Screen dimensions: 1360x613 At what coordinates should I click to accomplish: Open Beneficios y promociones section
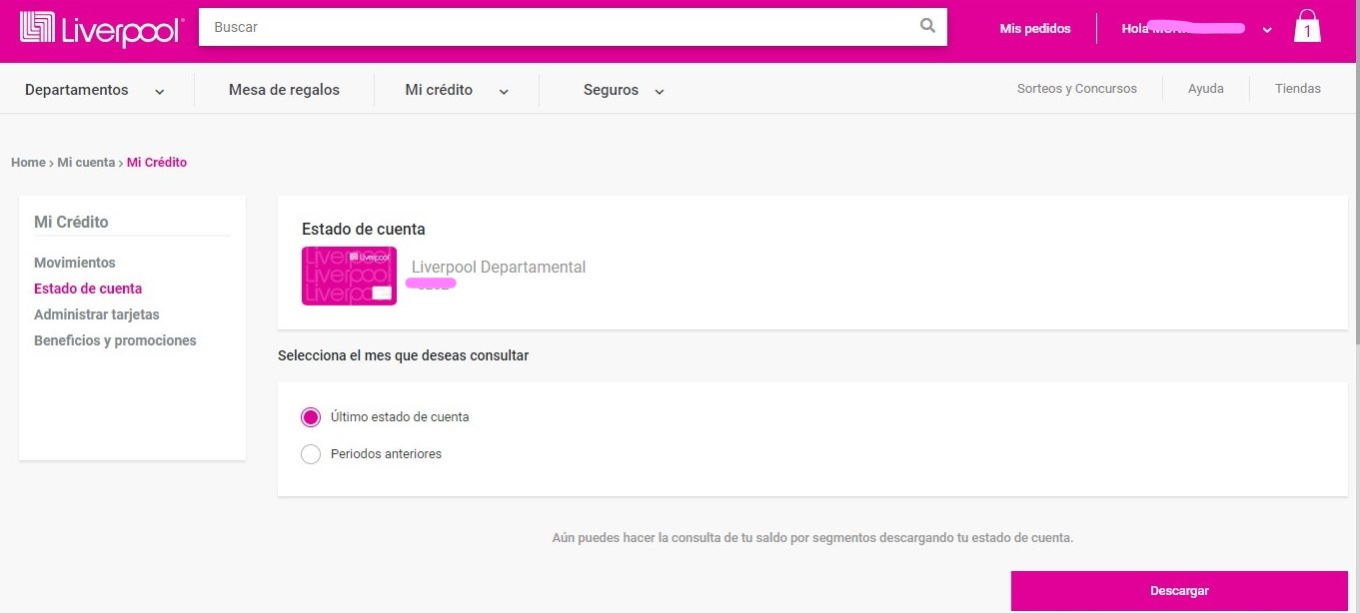click(115, 340)
